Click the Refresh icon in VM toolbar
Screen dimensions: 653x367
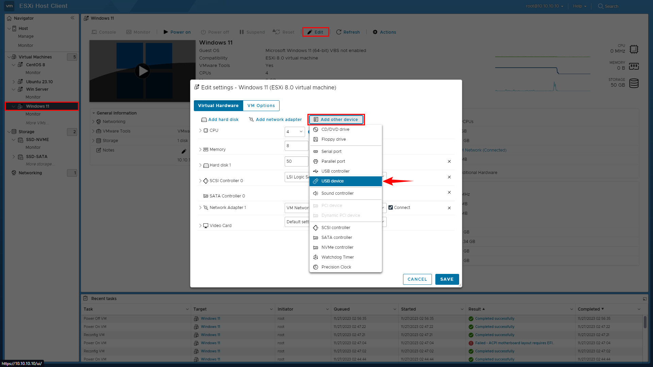339,32
